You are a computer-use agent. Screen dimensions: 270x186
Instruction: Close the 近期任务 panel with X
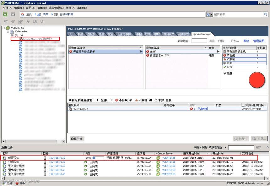pyautogui.click(x=267, y=147)
